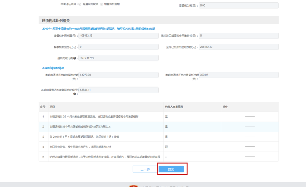The image size is (306, 187).
Task: Click the 进项构成比例 percentage field
Action: tap(119, 58)
